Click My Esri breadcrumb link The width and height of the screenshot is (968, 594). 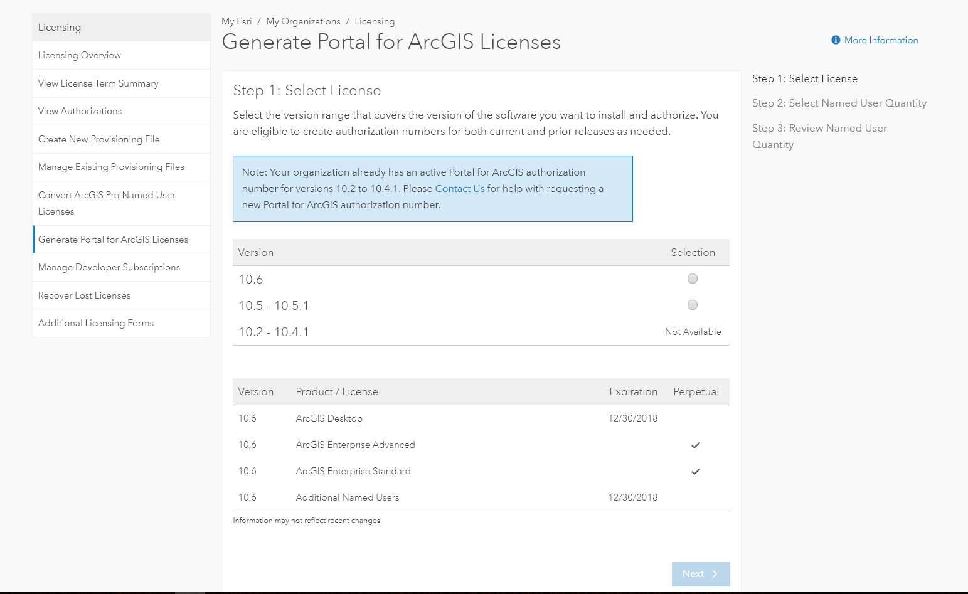(x=237, y=21)
